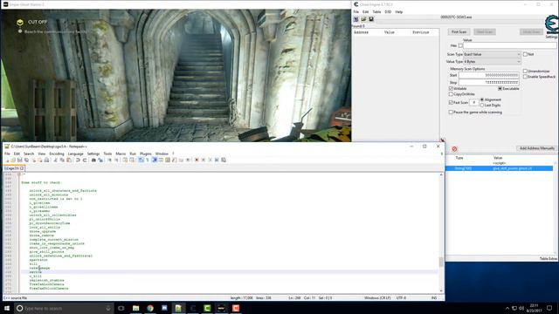This screenshot has height=314, width=559.
Task: Toggle the Fast Scan checkbox
Action: [451, 103]
